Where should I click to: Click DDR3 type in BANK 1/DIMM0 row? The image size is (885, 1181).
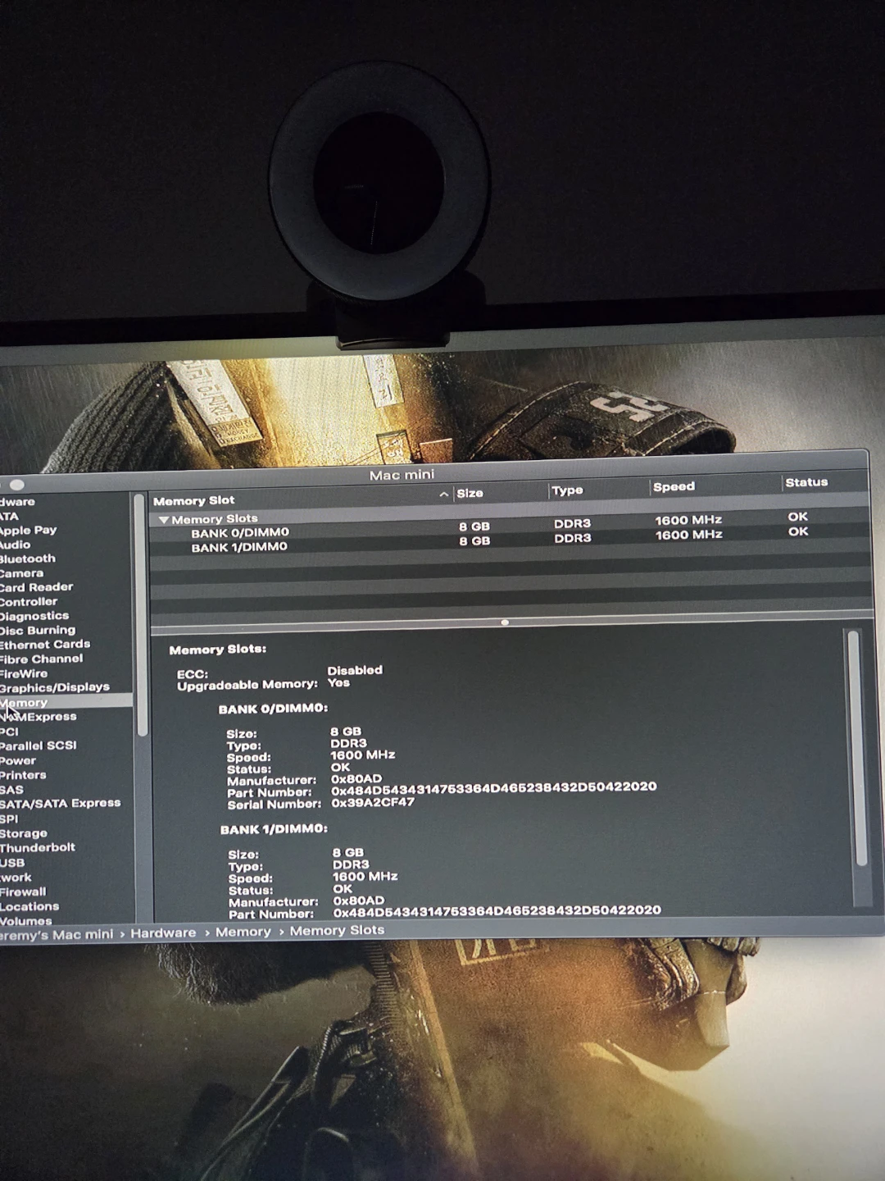coord(572,538)
